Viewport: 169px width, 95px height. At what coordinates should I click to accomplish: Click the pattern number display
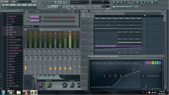73,7
